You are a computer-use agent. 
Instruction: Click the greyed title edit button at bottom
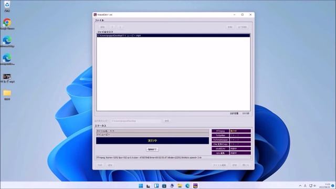coord(219,165)
